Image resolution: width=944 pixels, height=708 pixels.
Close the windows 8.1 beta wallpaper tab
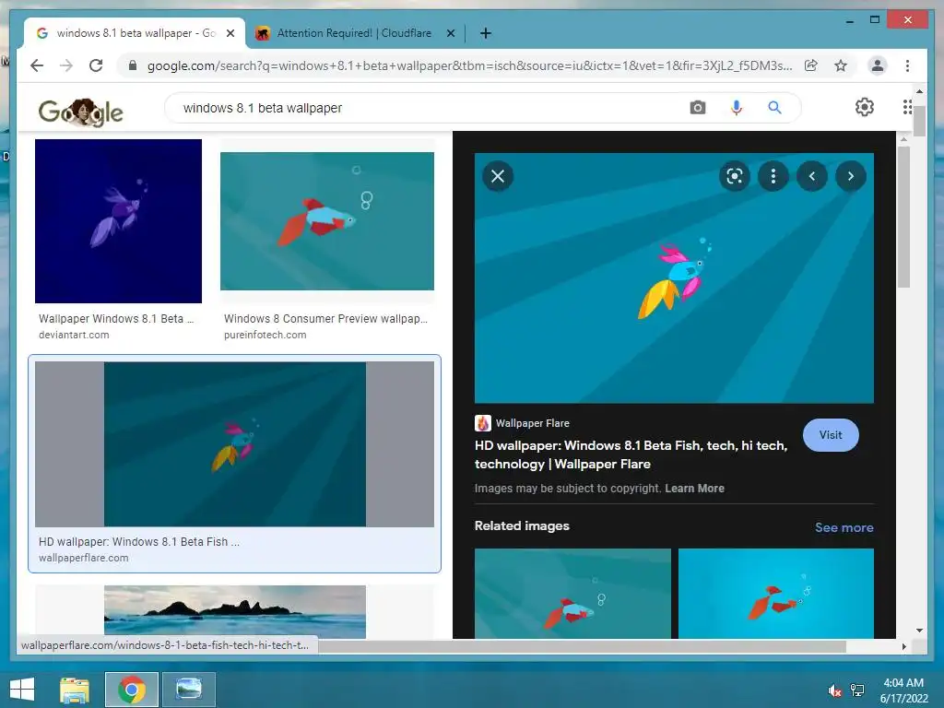(230, 33)
